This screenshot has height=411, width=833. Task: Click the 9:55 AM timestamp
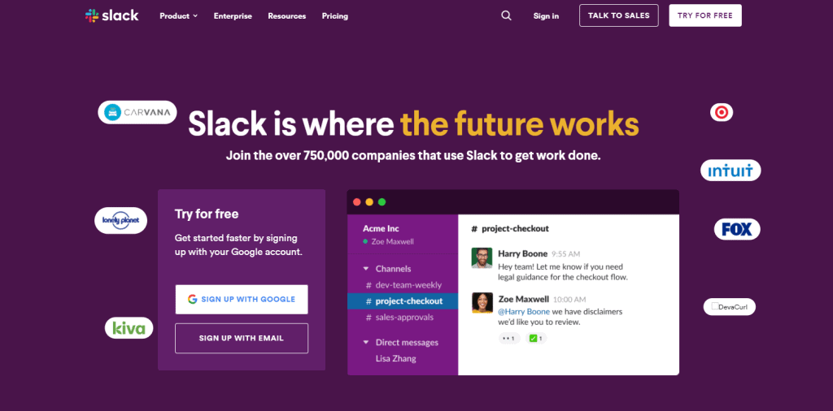(x=566, y=254)
